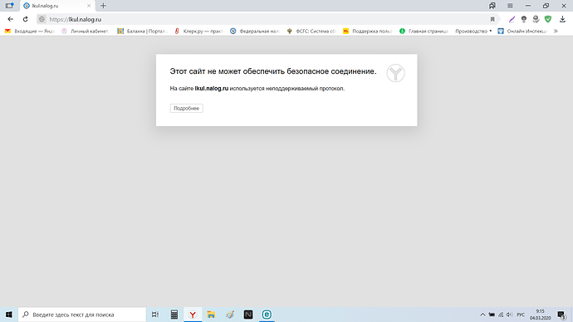Image resolution: width=573 pixels, height=322 pixels.
Task: Open the black N app on the taskbar
Action: pyautogui.click(x=248, y=315)
